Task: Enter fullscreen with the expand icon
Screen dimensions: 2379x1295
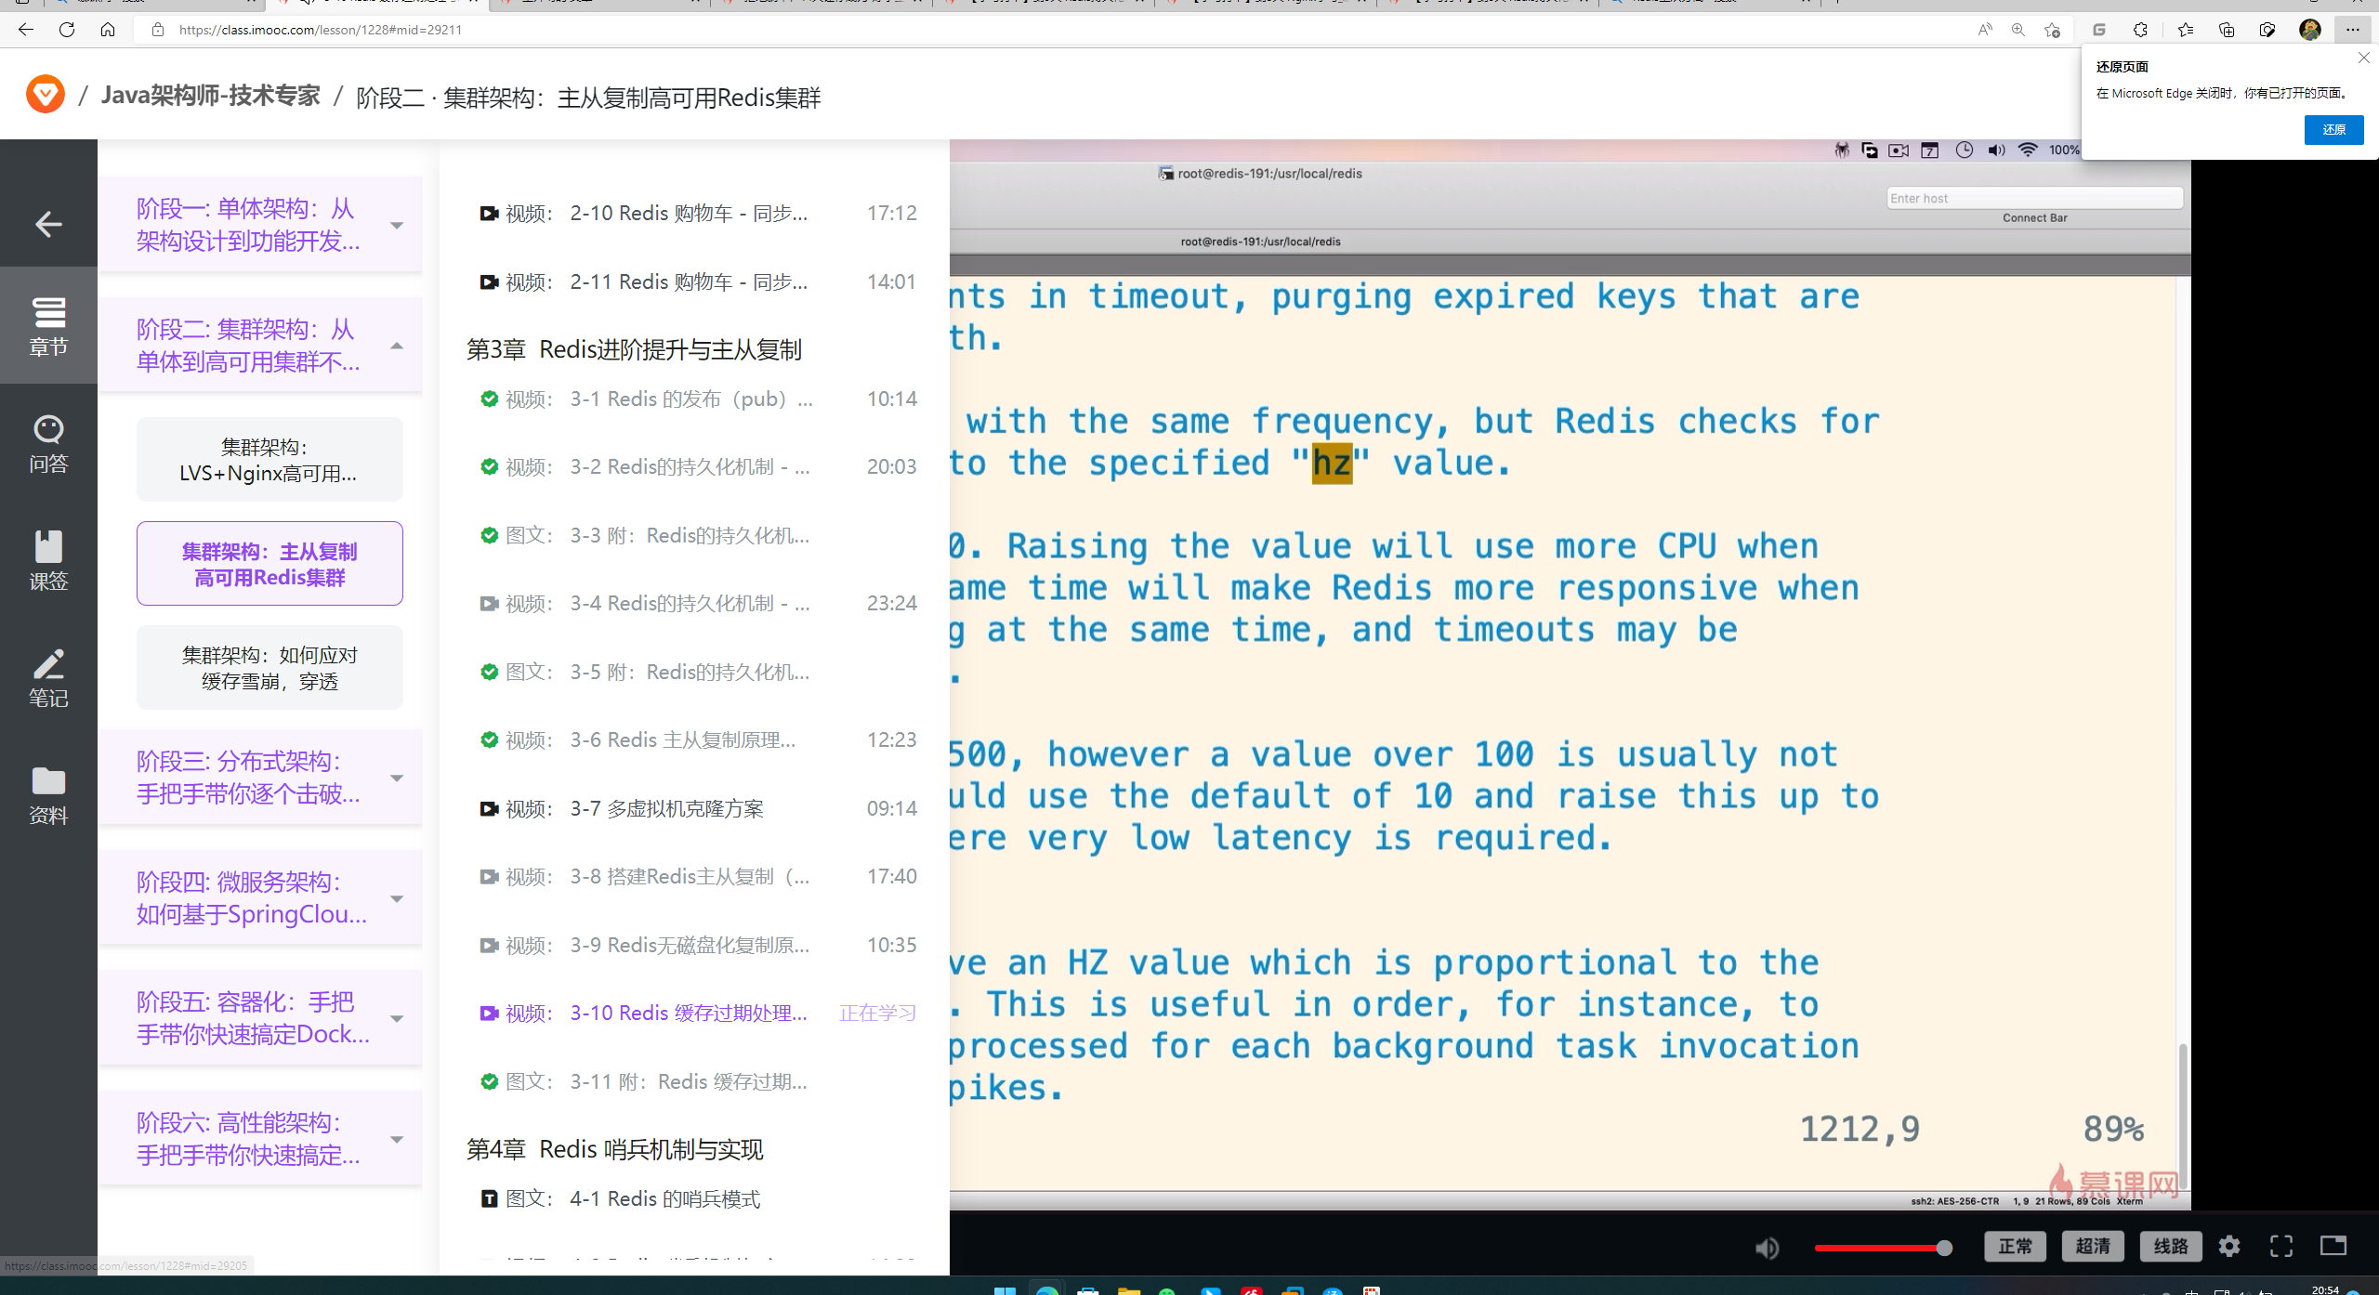Action: 2281,1247
